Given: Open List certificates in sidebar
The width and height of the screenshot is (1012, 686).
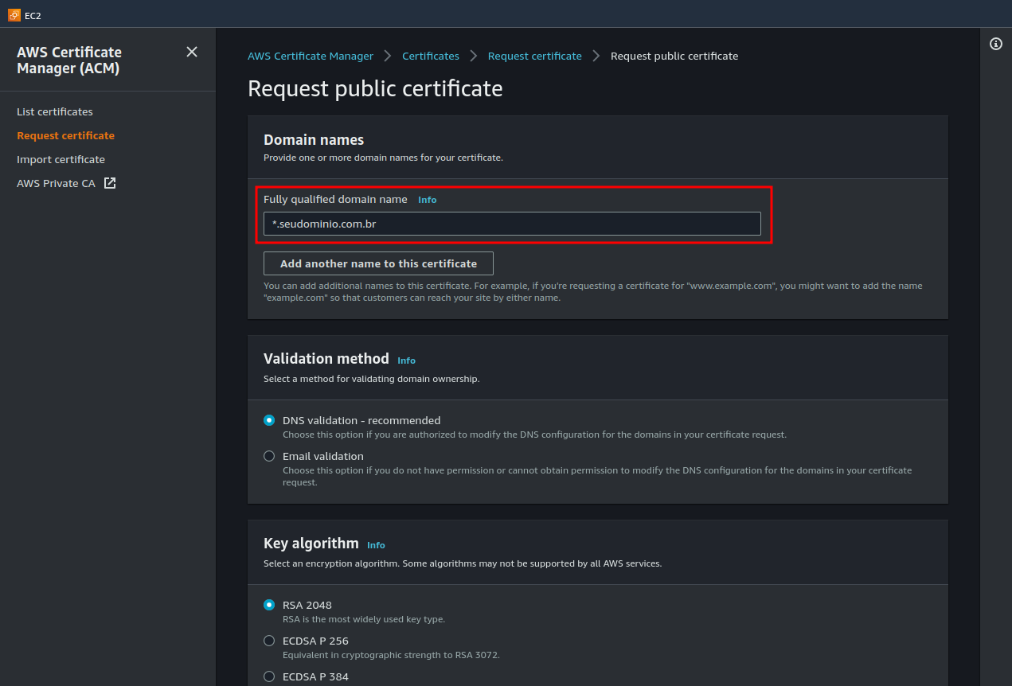Looking at the screenshot, I should coord(55,111).
